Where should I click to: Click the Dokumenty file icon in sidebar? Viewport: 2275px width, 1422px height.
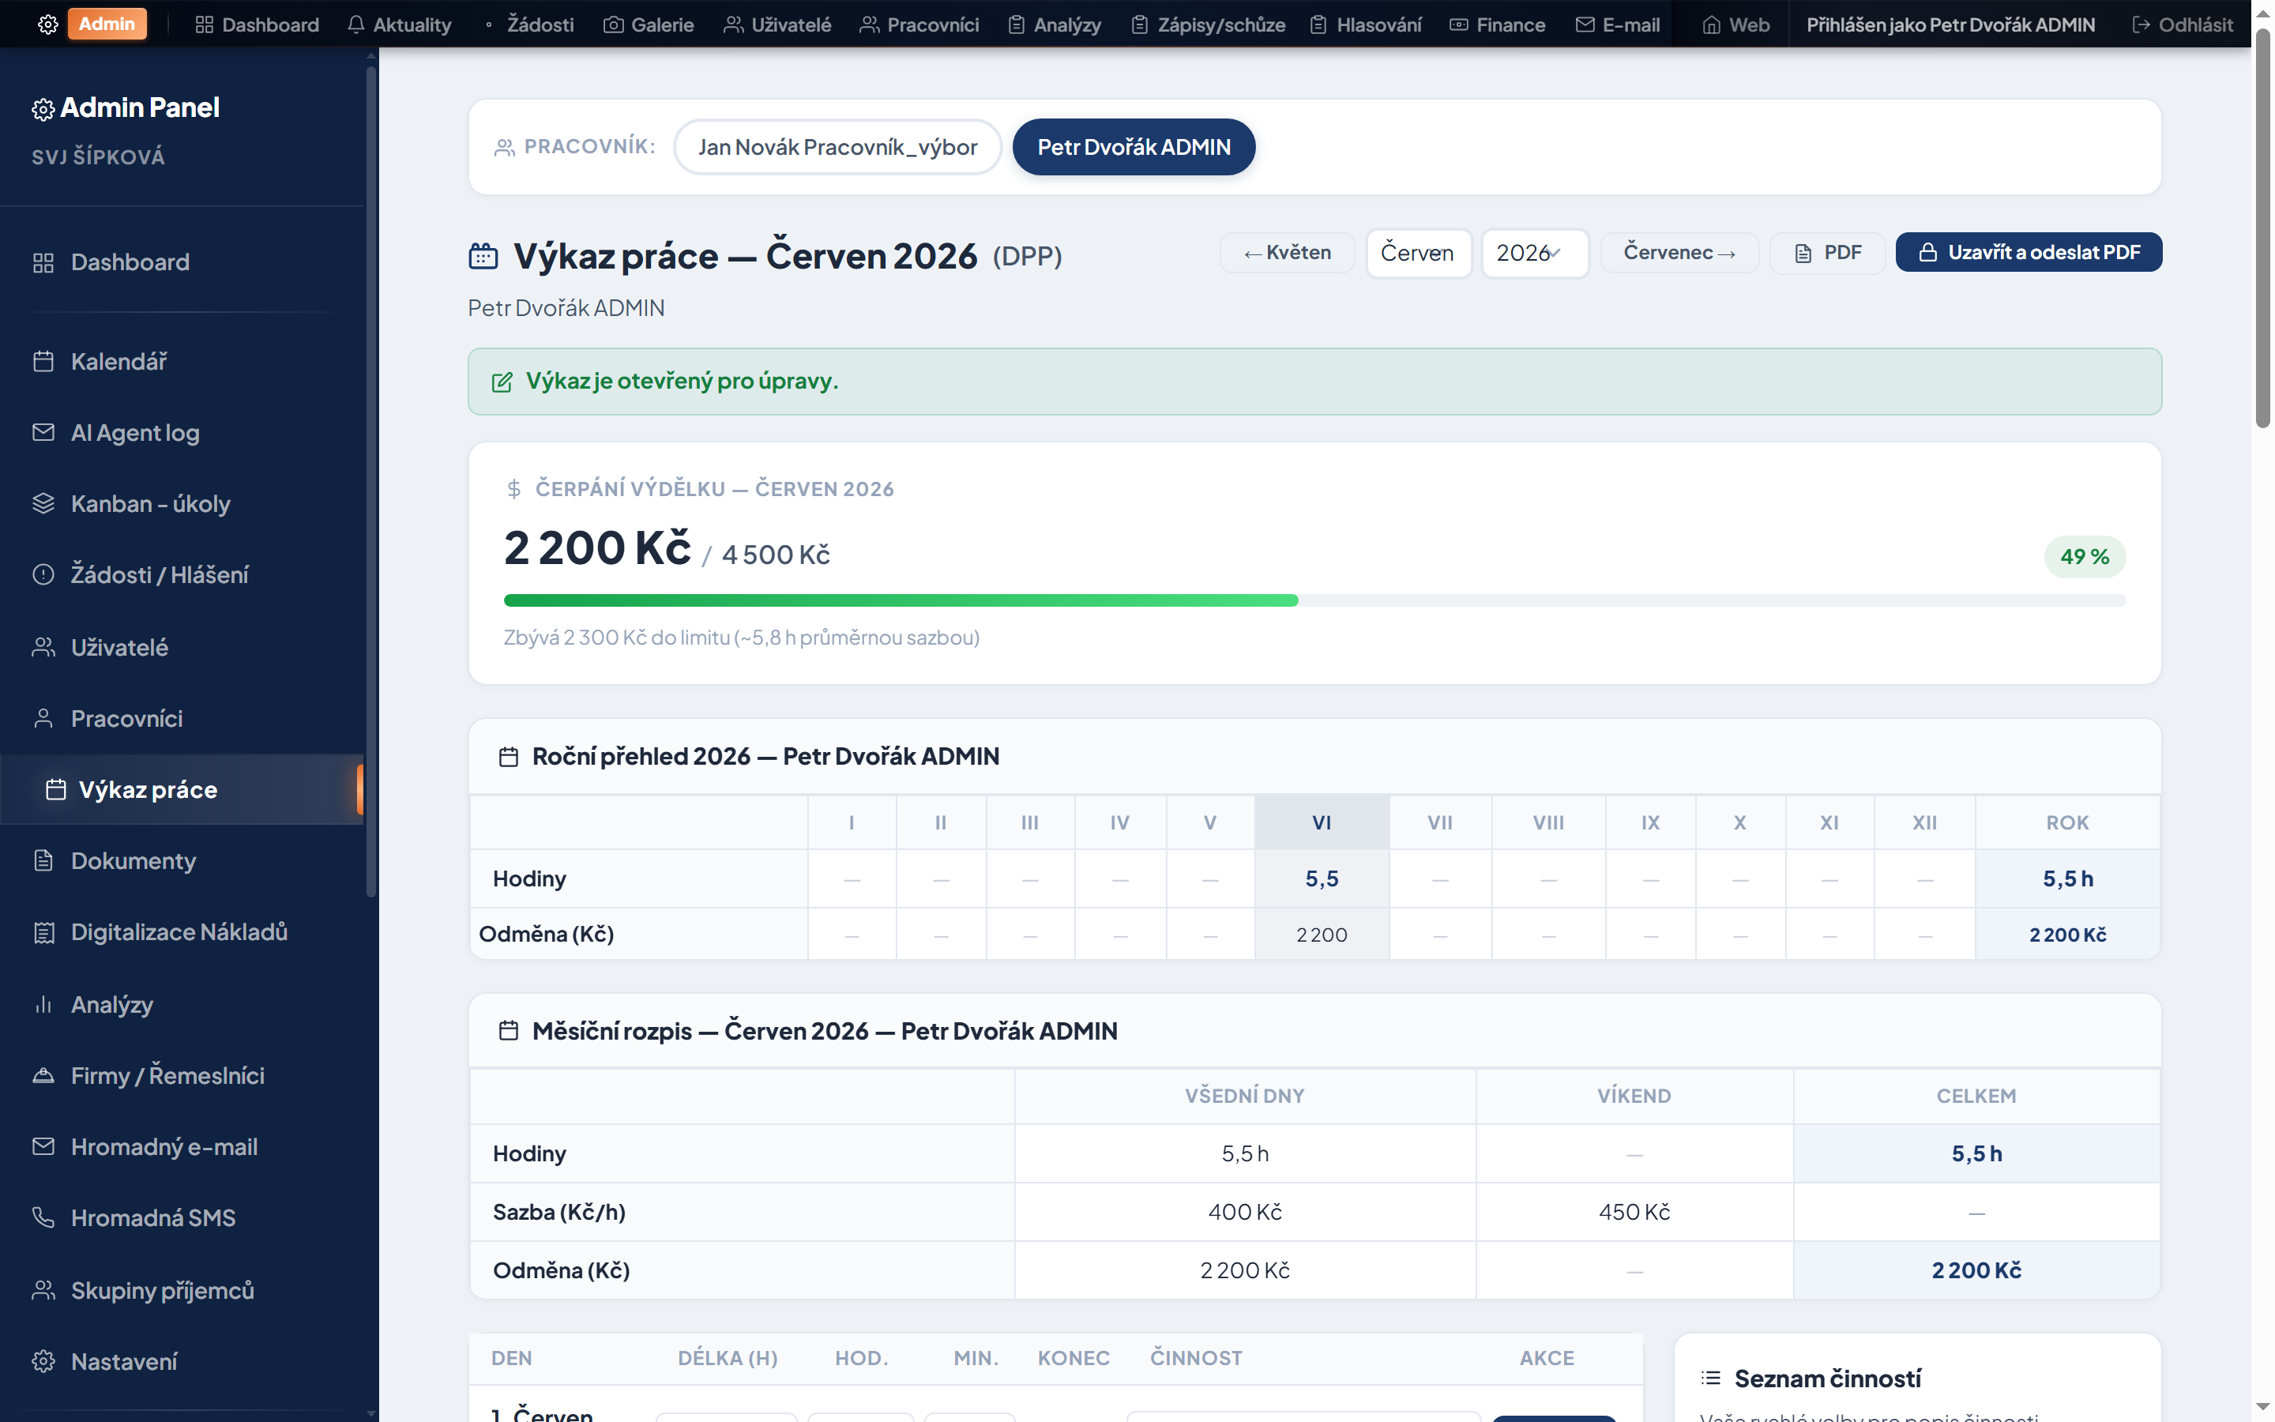(43, 860)
